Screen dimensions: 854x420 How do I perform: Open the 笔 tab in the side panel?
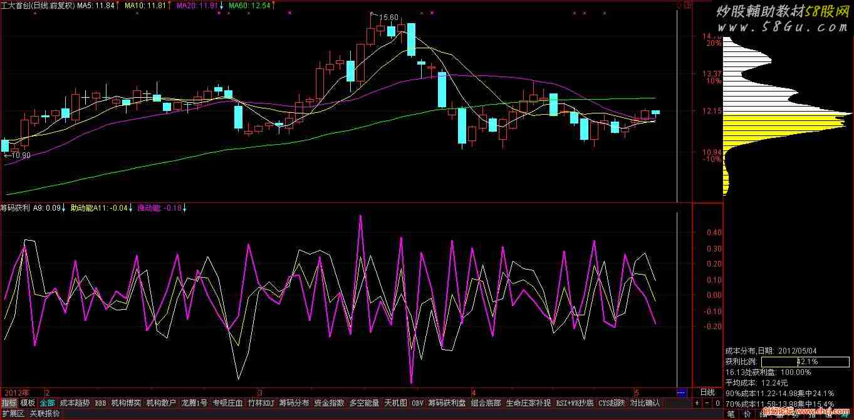pyautogui.click(x=731, y=414)
